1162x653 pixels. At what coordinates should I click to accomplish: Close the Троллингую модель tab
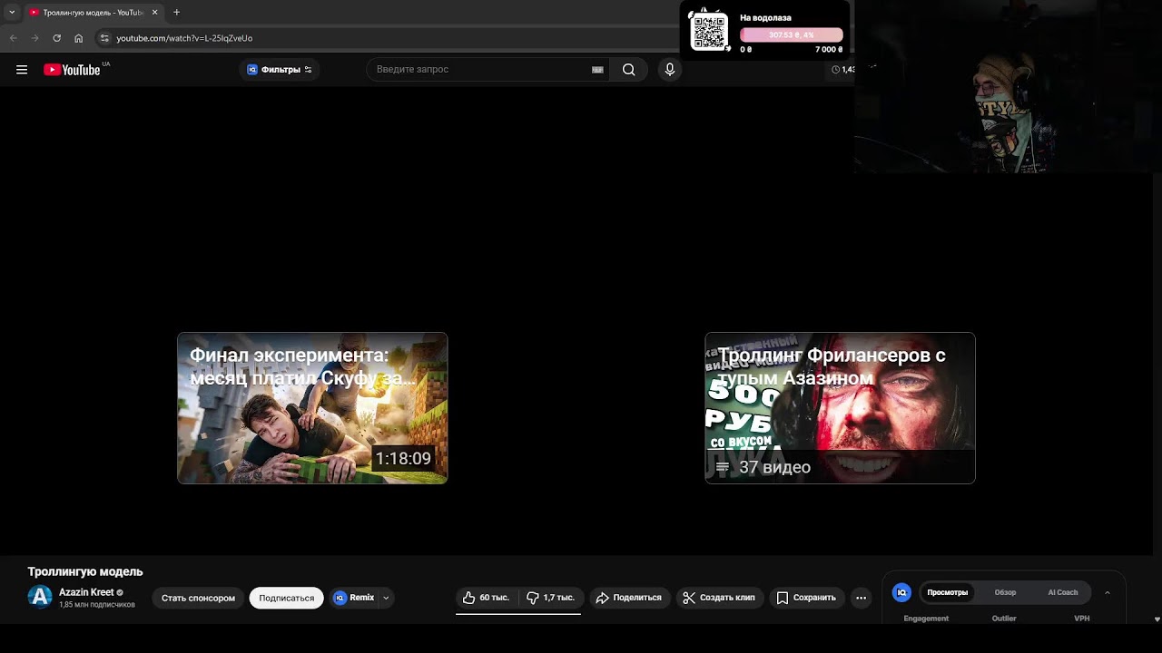pyautogui.click(x=154, y=13)
